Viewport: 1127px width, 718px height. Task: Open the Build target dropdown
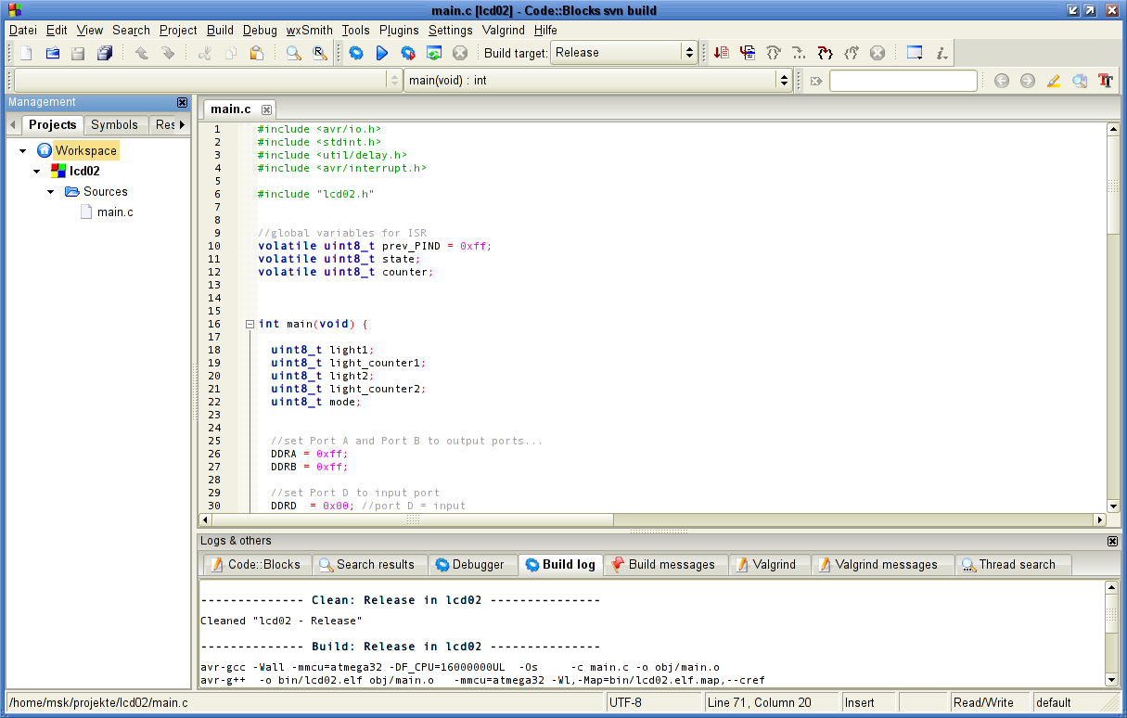pyautogui.click(x=689, y=53)
